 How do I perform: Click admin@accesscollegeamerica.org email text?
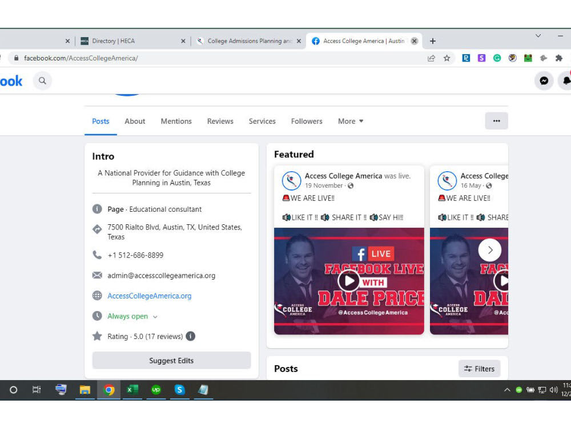[162, 276]
